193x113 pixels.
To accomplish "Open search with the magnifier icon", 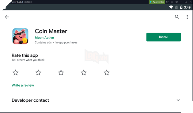I will click(x=177, y=17).
